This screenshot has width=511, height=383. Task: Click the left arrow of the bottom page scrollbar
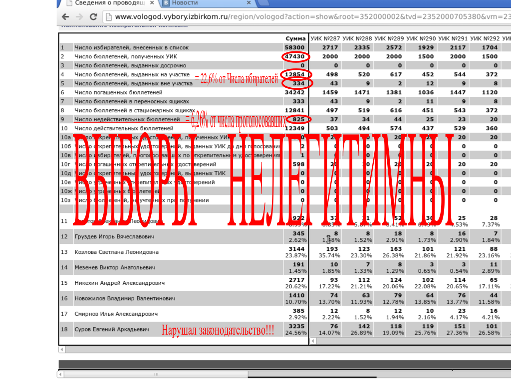[x=61, y=374]
